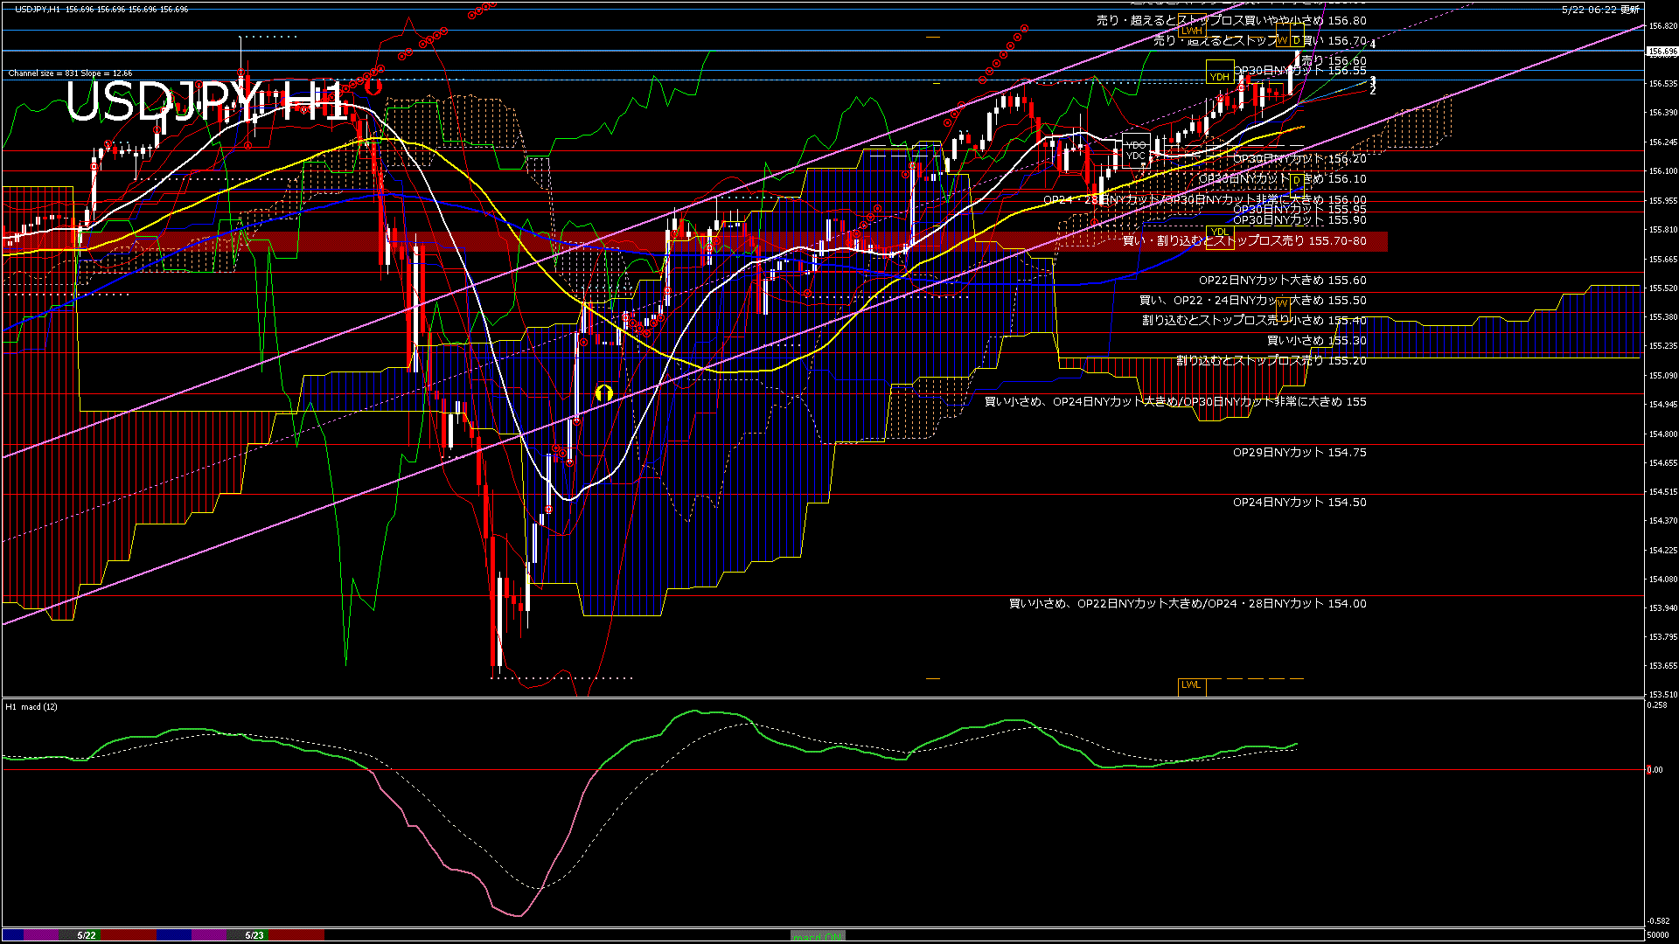Click the W weekly pivot label box
Viewport: 1679px width, 944px height.
click(x=1282, y=40)
